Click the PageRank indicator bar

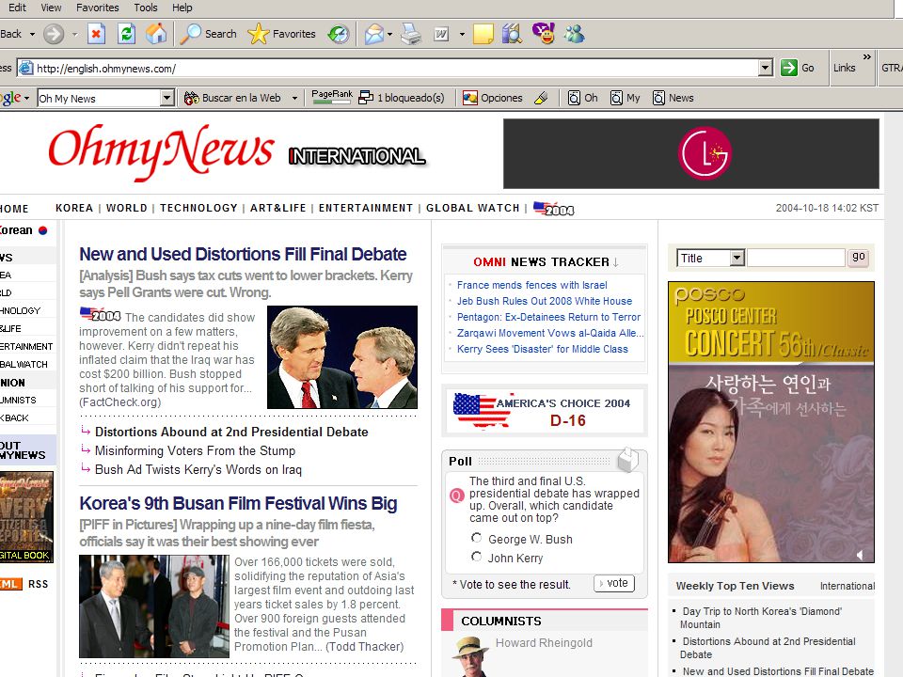click(332, 98)
